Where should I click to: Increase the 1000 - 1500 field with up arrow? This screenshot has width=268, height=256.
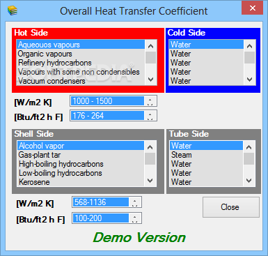(x=150, y=99)
